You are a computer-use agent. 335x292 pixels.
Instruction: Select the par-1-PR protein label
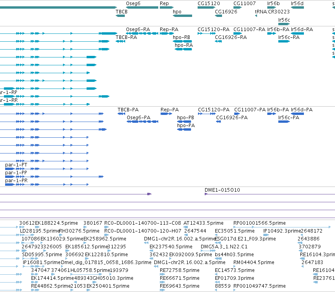pos(16,181)
